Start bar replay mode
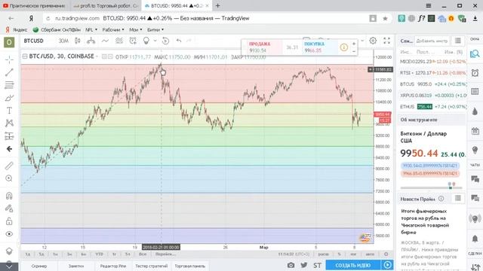 click(165, 41)
